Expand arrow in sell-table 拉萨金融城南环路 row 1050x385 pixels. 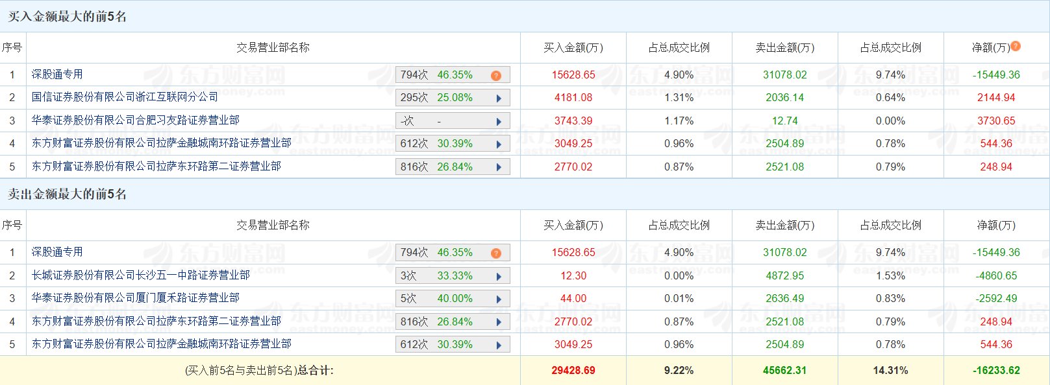click(499, 345)
